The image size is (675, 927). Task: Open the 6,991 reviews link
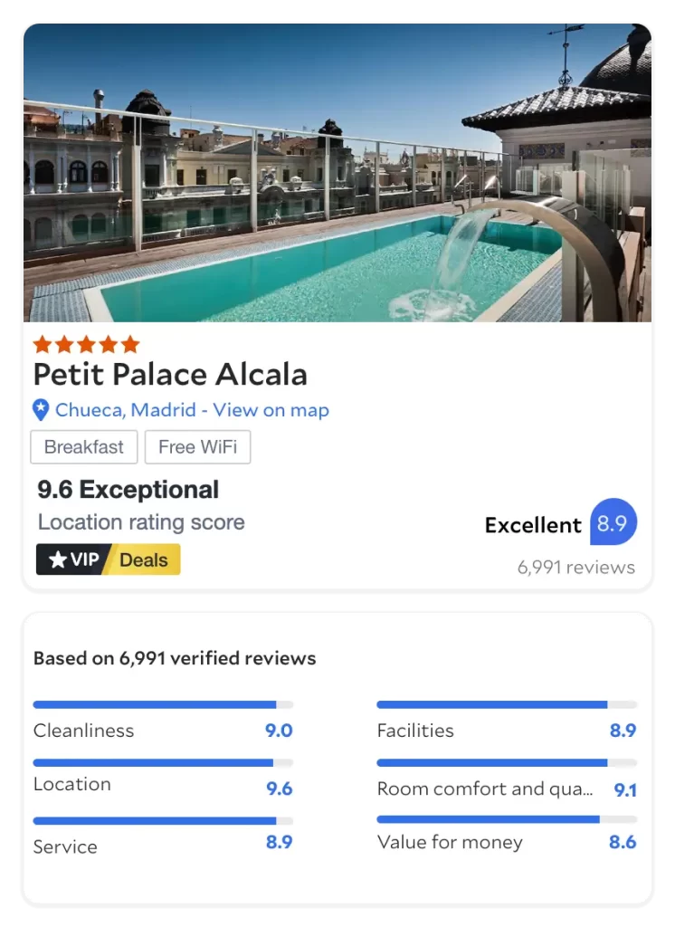click(576, 568)
